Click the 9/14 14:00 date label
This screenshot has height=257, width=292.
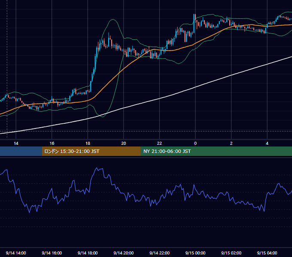point(16,253)
